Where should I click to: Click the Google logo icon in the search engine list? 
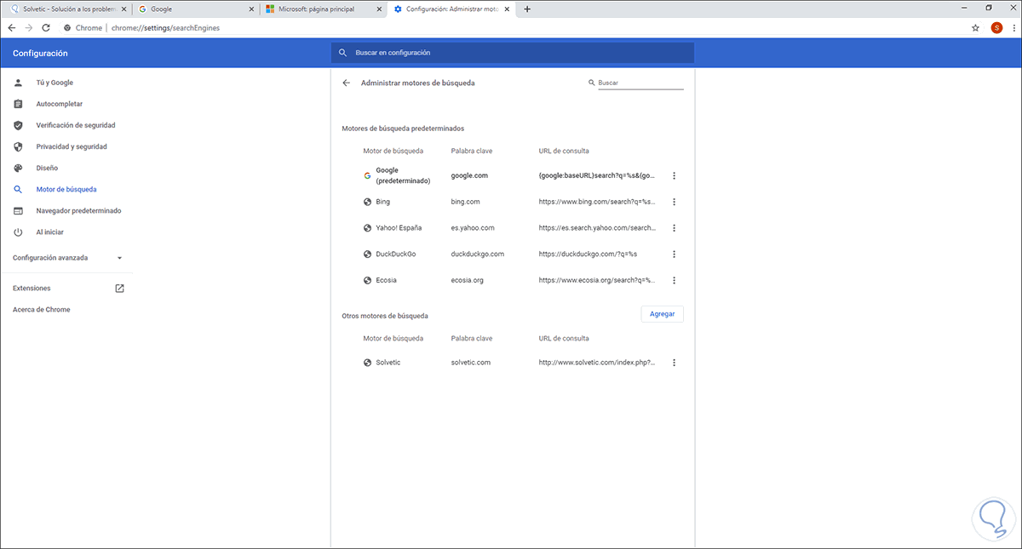click(x=368, y=175)
